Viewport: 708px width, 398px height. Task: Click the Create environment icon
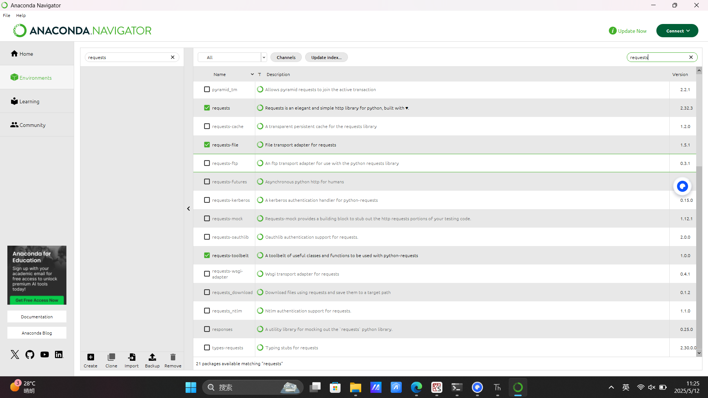click(90, 357)
